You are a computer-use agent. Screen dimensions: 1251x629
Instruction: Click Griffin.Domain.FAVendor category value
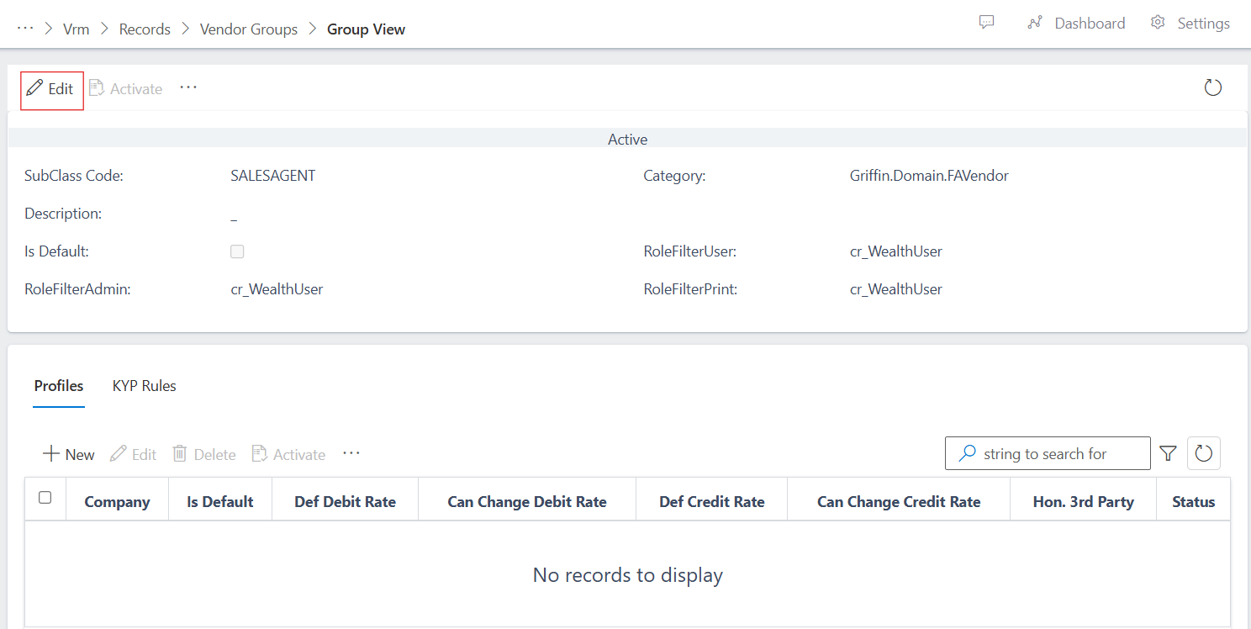(929, 176)
